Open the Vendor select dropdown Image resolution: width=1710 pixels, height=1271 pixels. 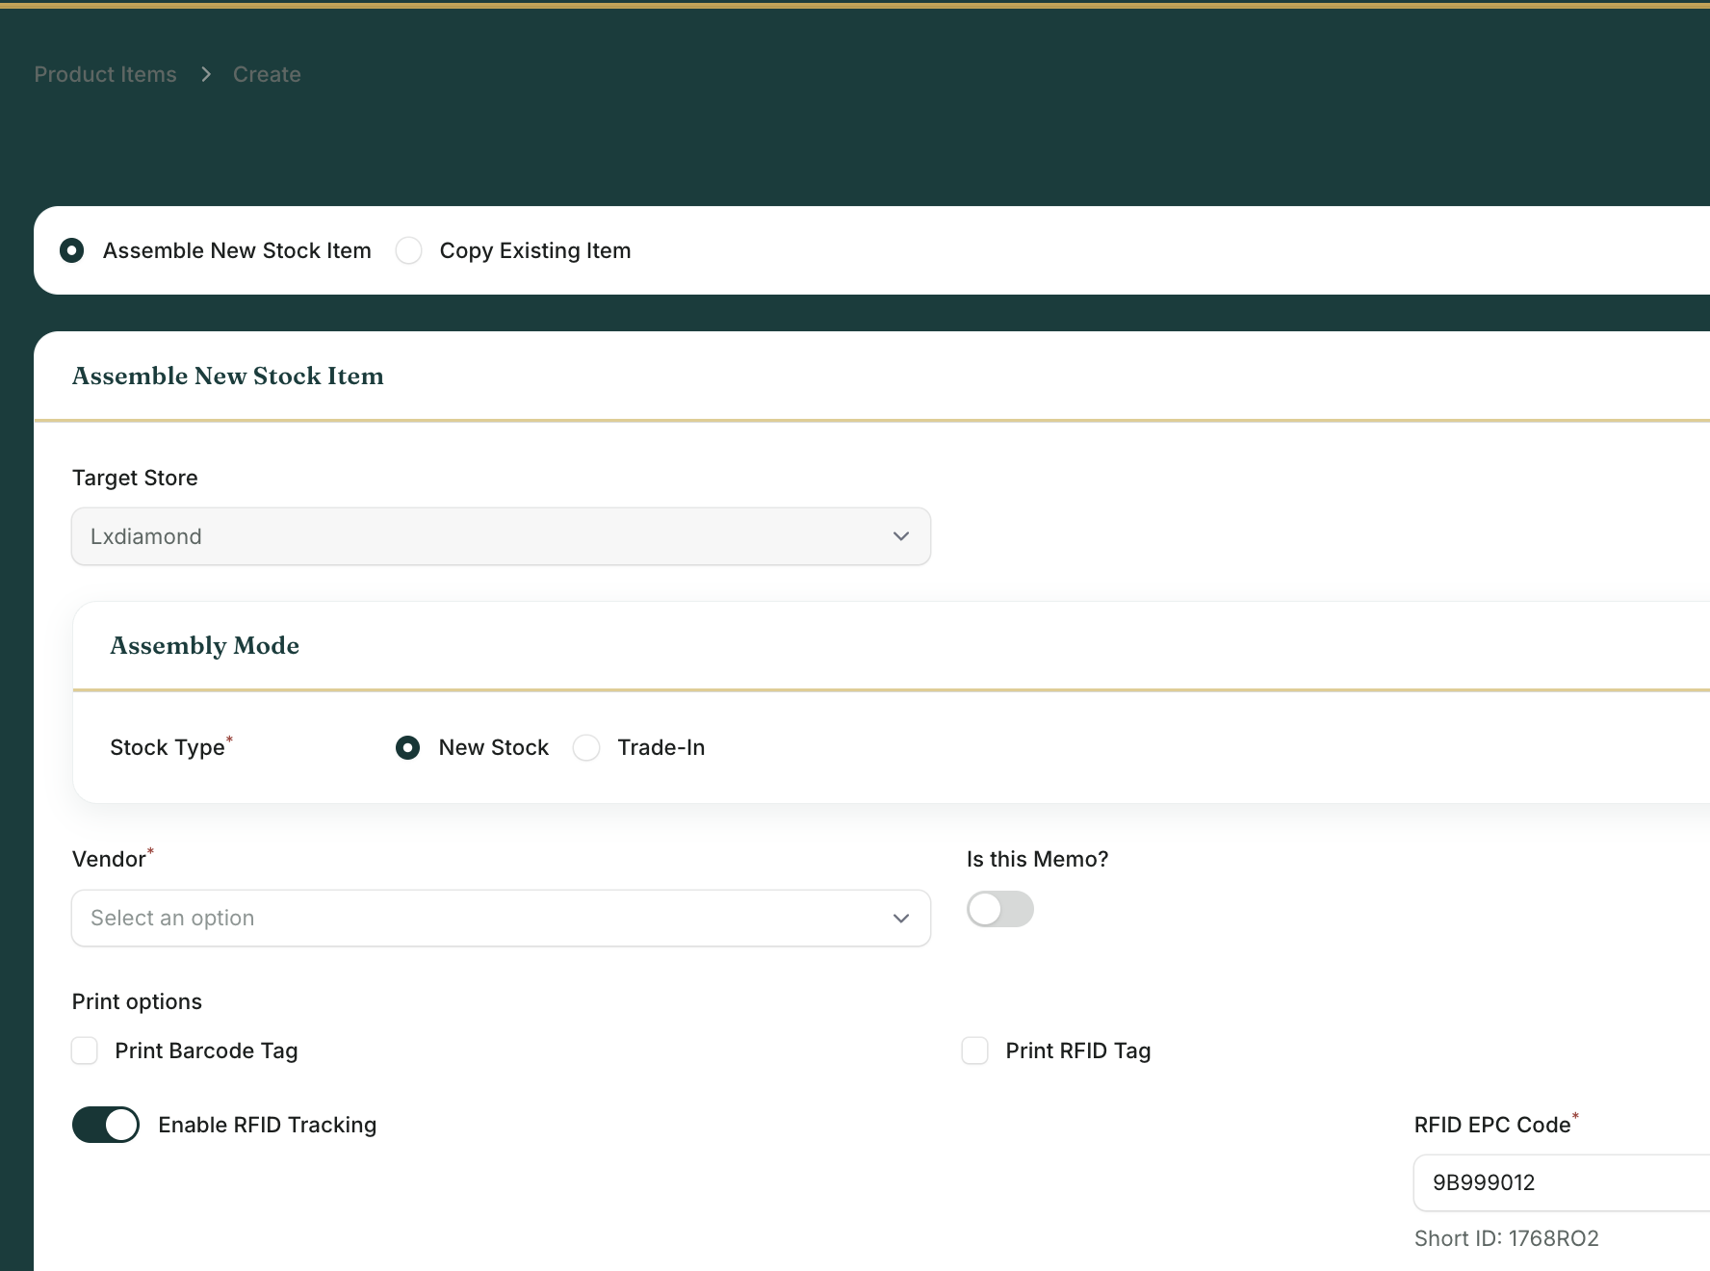pos(501,918)
